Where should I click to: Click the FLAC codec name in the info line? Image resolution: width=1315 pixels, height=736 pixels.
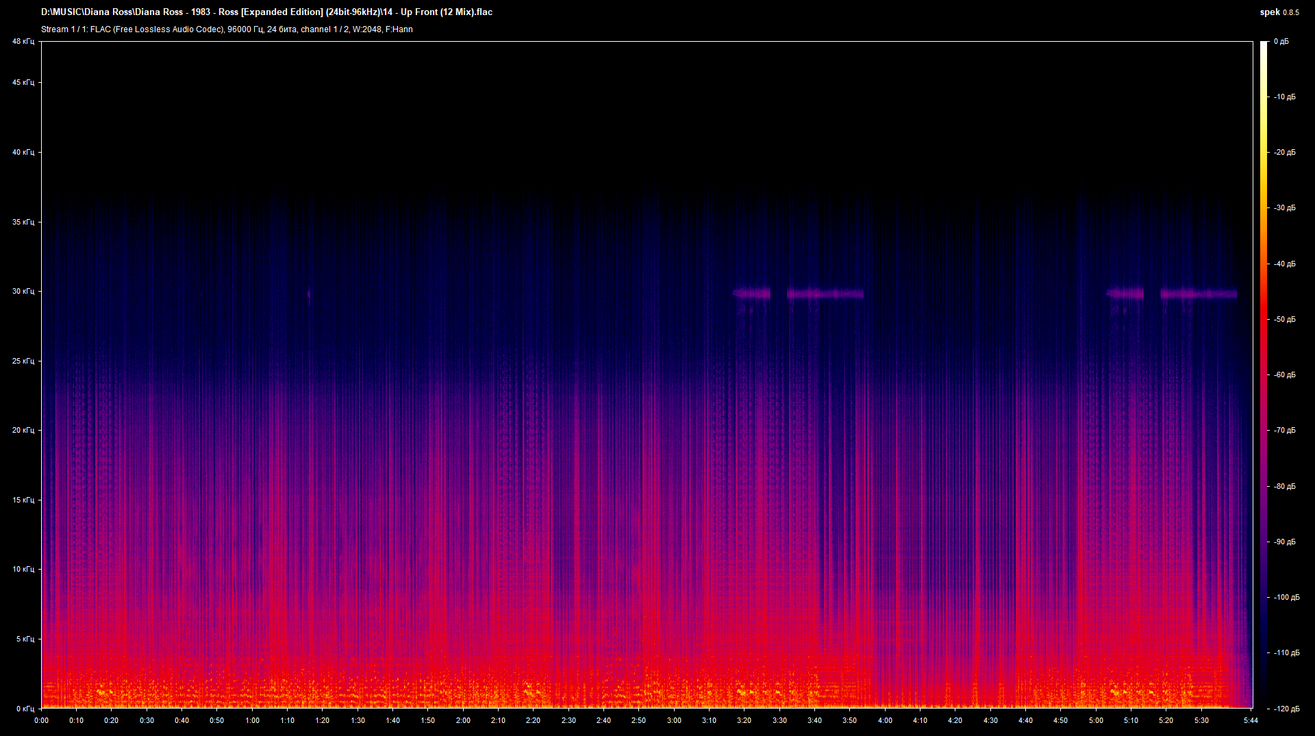[99, 29]
